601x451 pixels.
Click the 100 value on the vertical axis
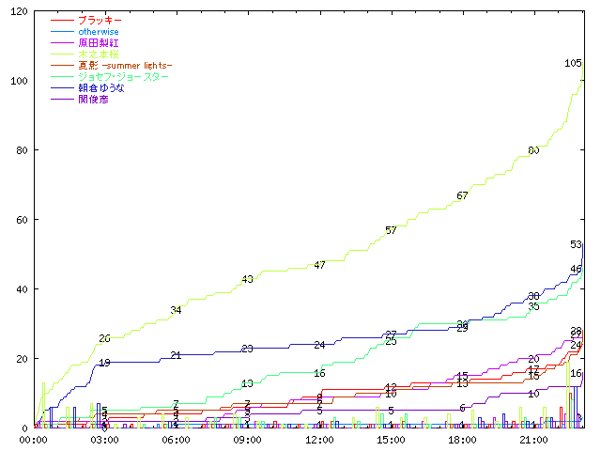tap(18, 82)
